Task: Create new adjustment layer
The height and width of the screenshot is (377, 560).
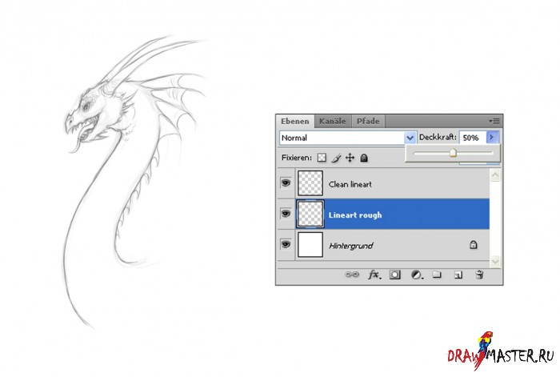Action: 417,275
